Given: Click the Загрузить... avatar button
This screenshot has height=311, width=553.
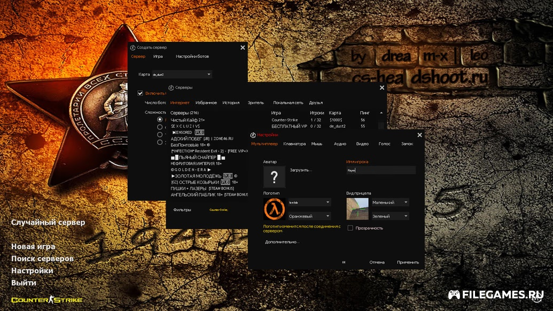Looking at the screenshot, I should [301, 170].
